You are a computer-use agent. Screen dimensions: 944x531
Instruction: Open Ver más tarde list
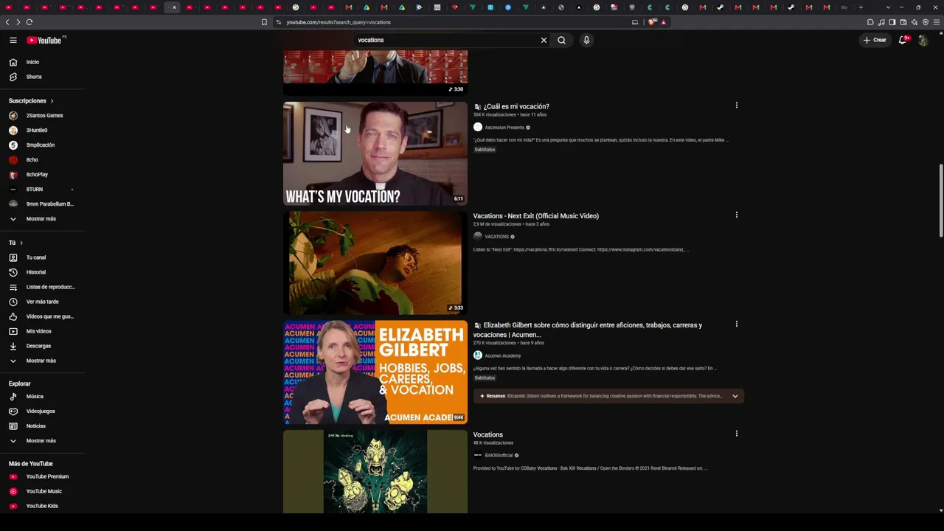(42, 302)
